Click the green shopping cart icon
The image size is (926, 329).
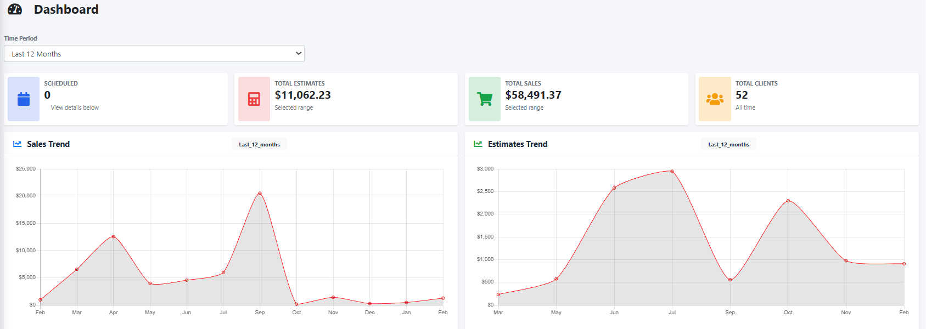[x=485, y=99]
